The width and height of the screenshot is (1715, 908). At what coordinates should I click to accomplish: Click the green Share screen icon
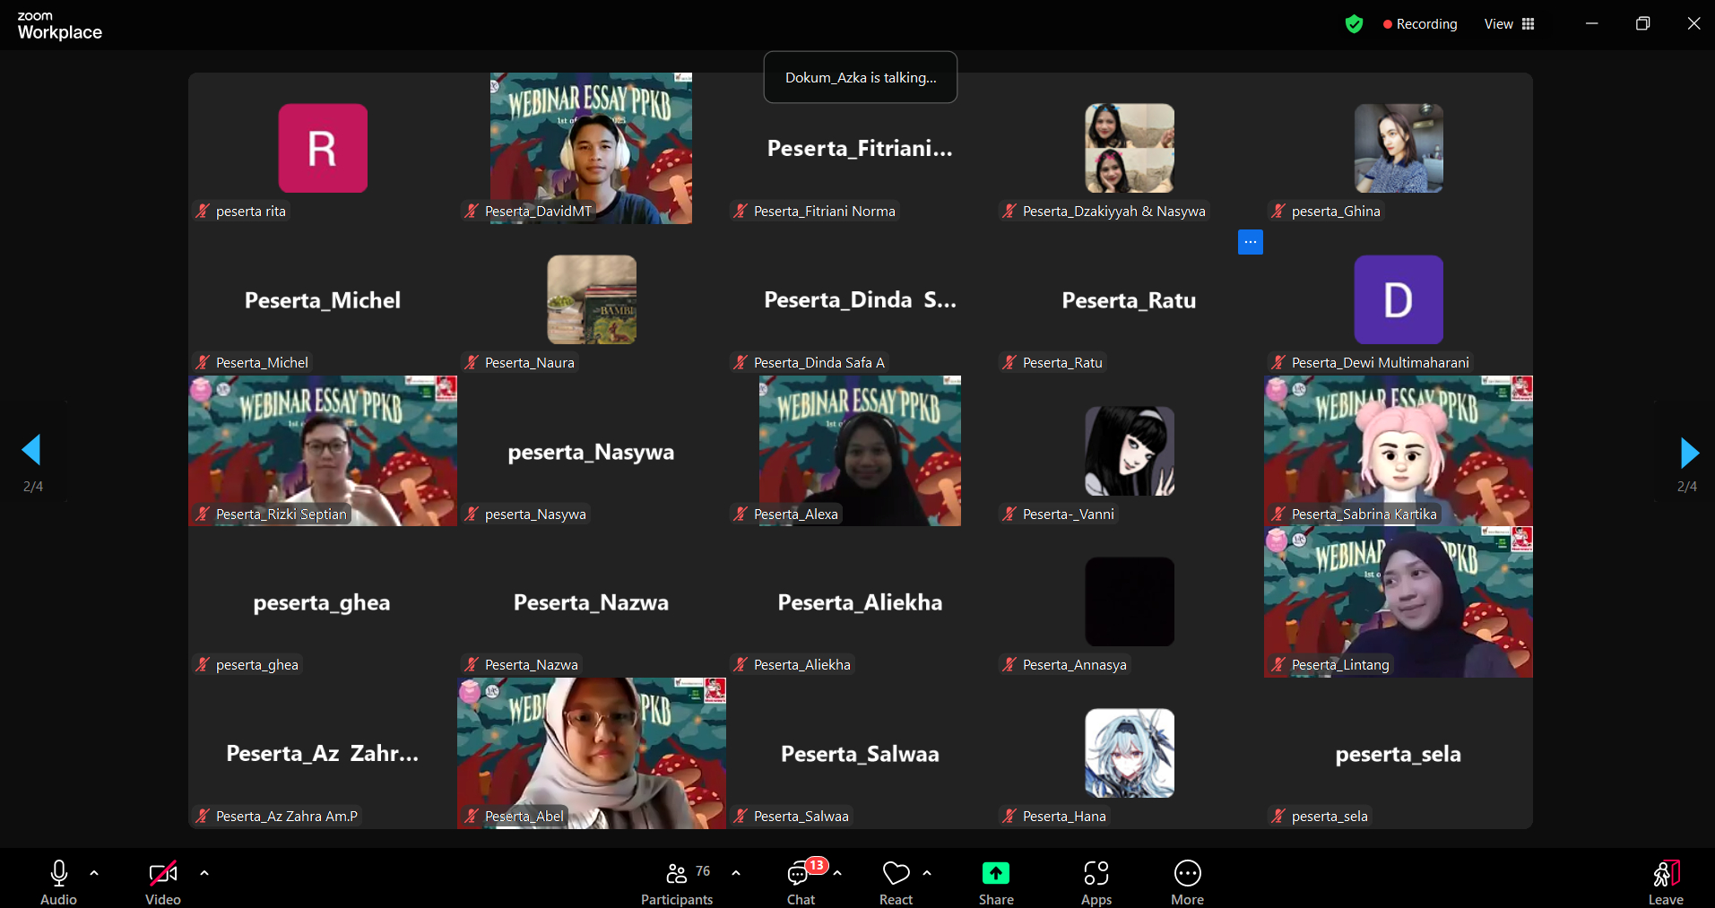pyautogui.click(x=995, y=874)
